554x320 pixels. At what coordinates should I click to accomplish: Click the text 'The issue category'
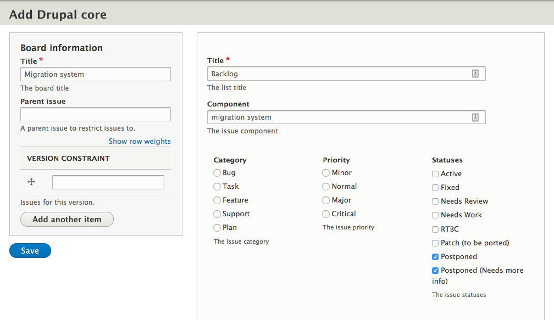pos(241,242)
